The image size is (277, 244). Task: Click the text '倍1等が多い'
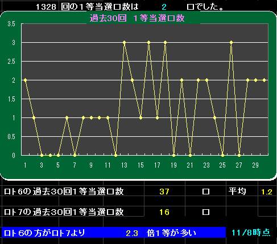tap(171, 233)
